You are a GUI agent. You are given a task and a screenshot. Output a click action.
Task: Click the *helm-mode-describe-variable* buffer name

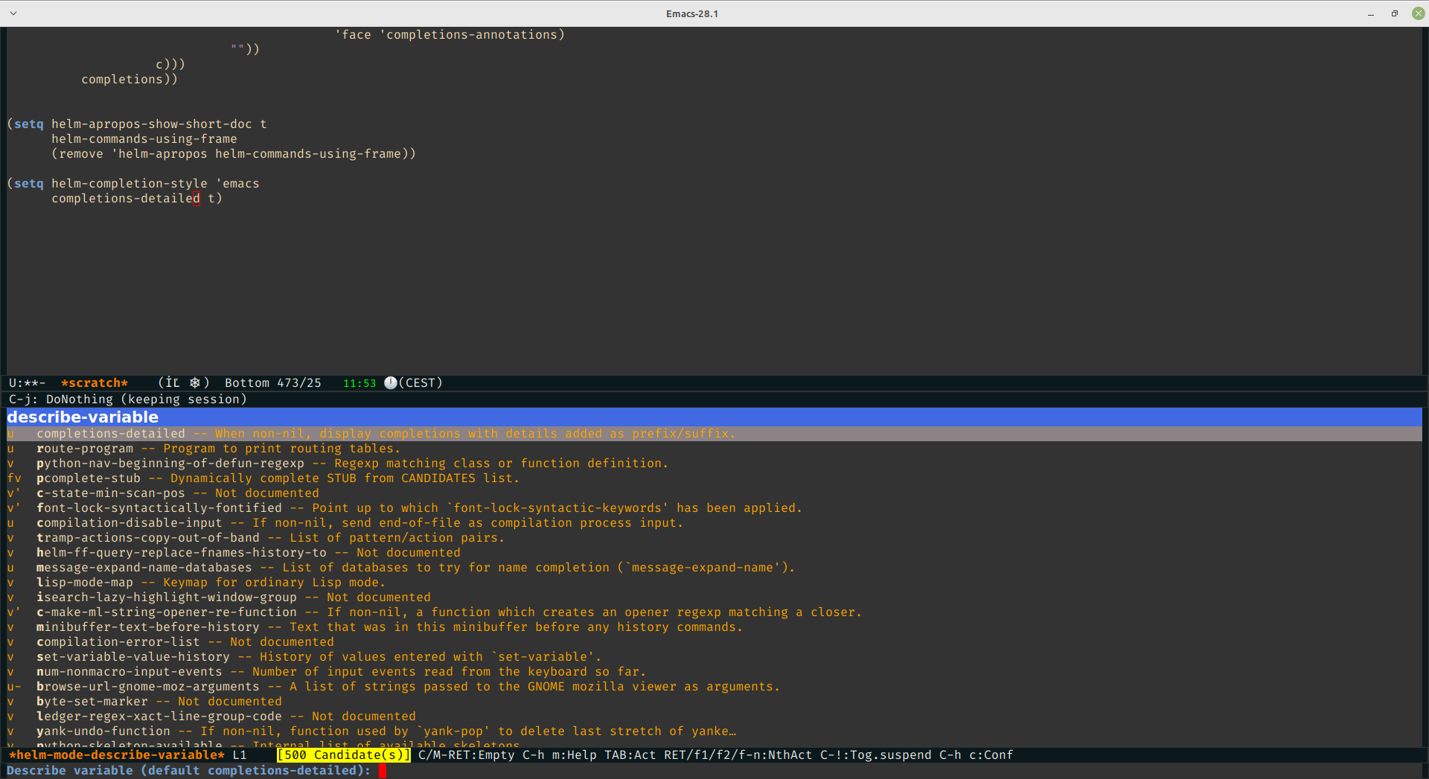(115, 754)
